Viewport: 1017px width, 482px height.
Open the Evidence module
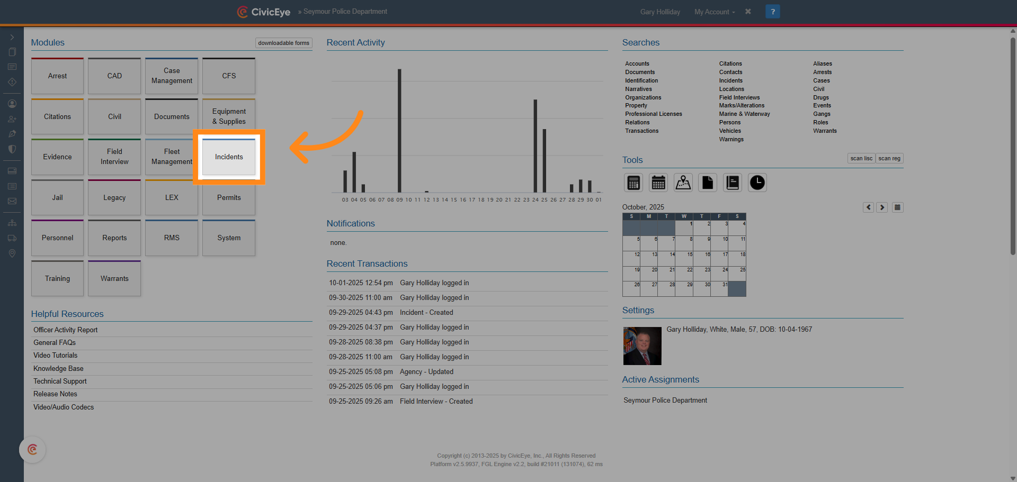(57, 157)
